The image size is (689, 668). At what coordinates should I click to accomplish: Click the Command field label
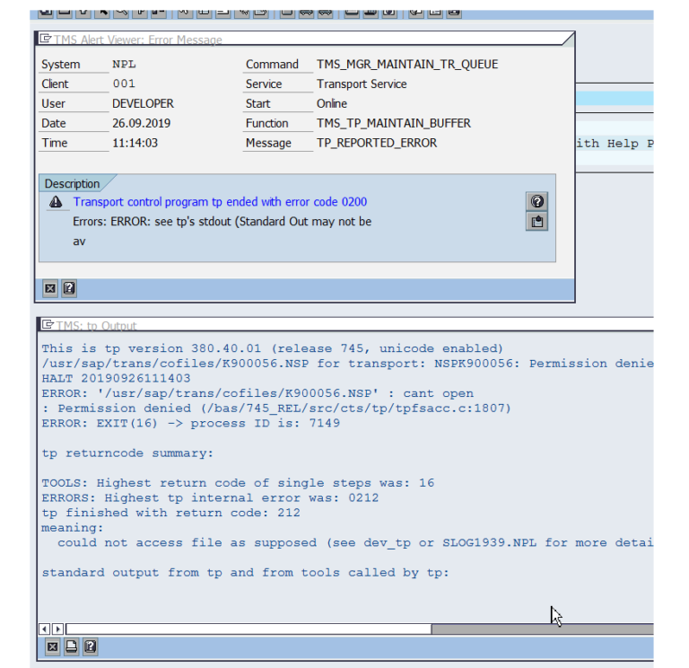[x=272, y=65]
